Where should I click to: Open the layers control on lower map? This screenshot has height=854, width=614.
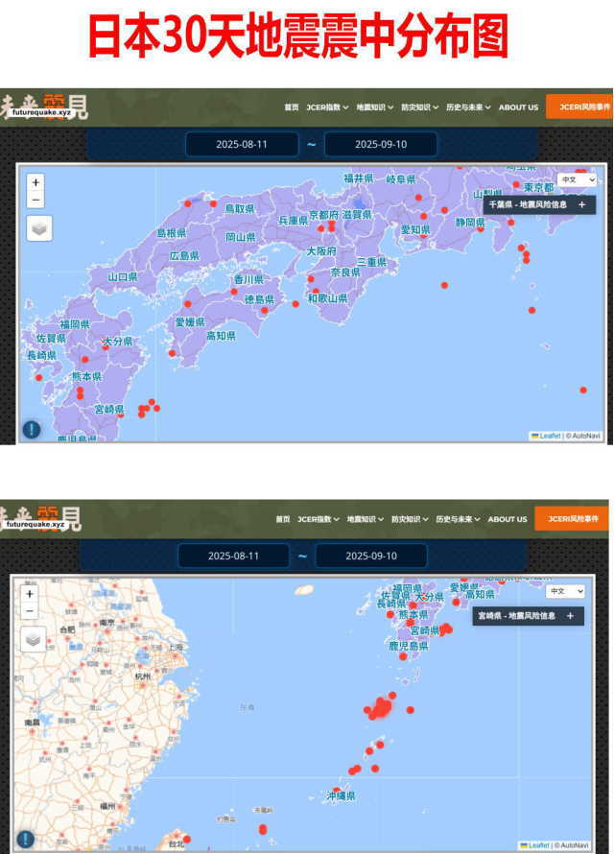point(34,639)
